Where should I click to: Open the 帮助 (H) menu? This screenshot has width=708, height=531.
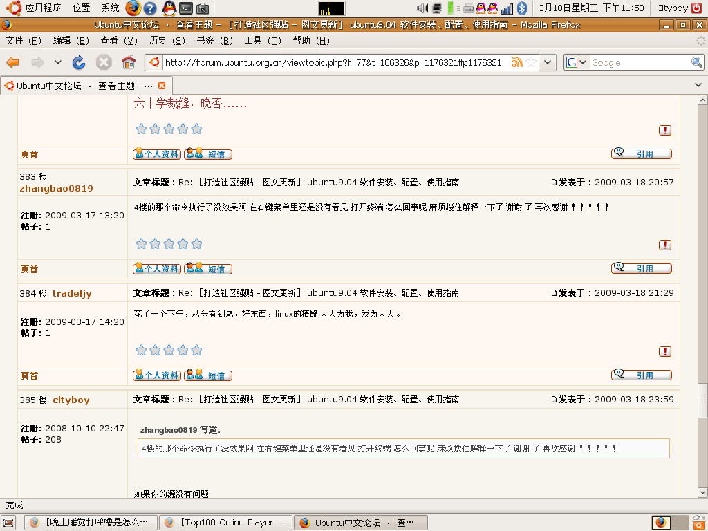311,41
